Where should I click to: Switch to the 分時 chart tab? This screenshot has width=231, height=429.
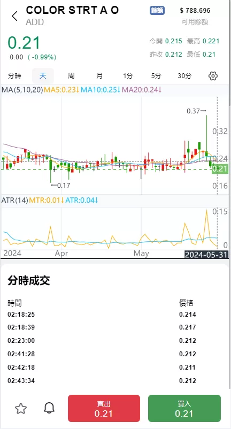click(14, 76)
